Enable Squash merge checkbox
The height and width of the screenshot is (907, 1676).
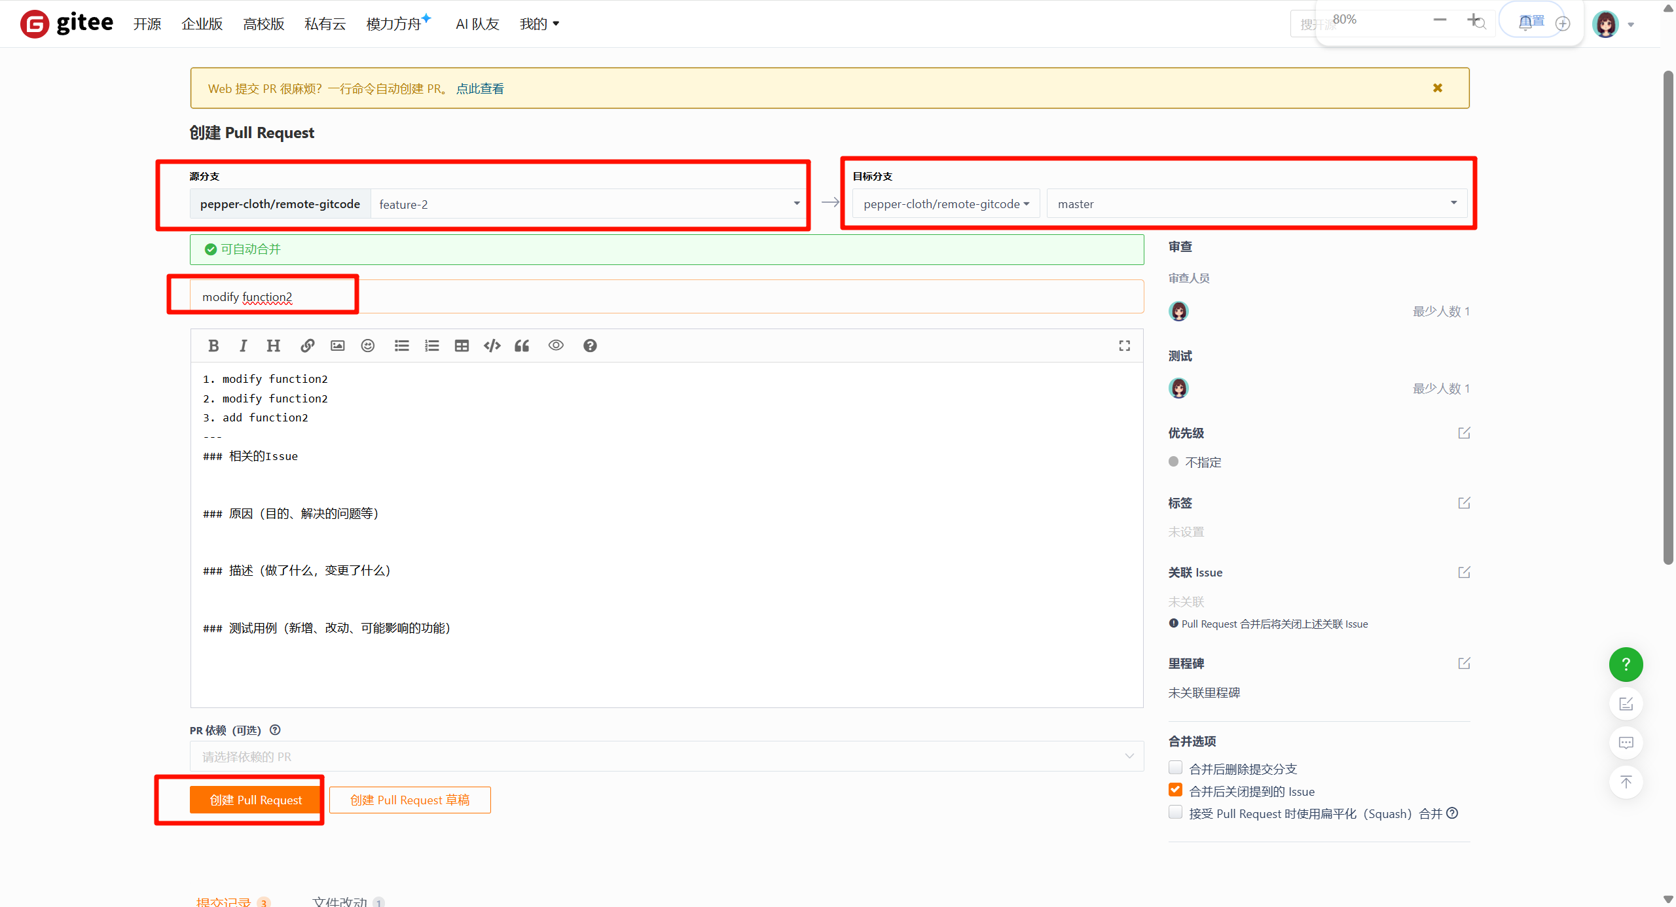pyautogui.click(x=1176, y=813)
